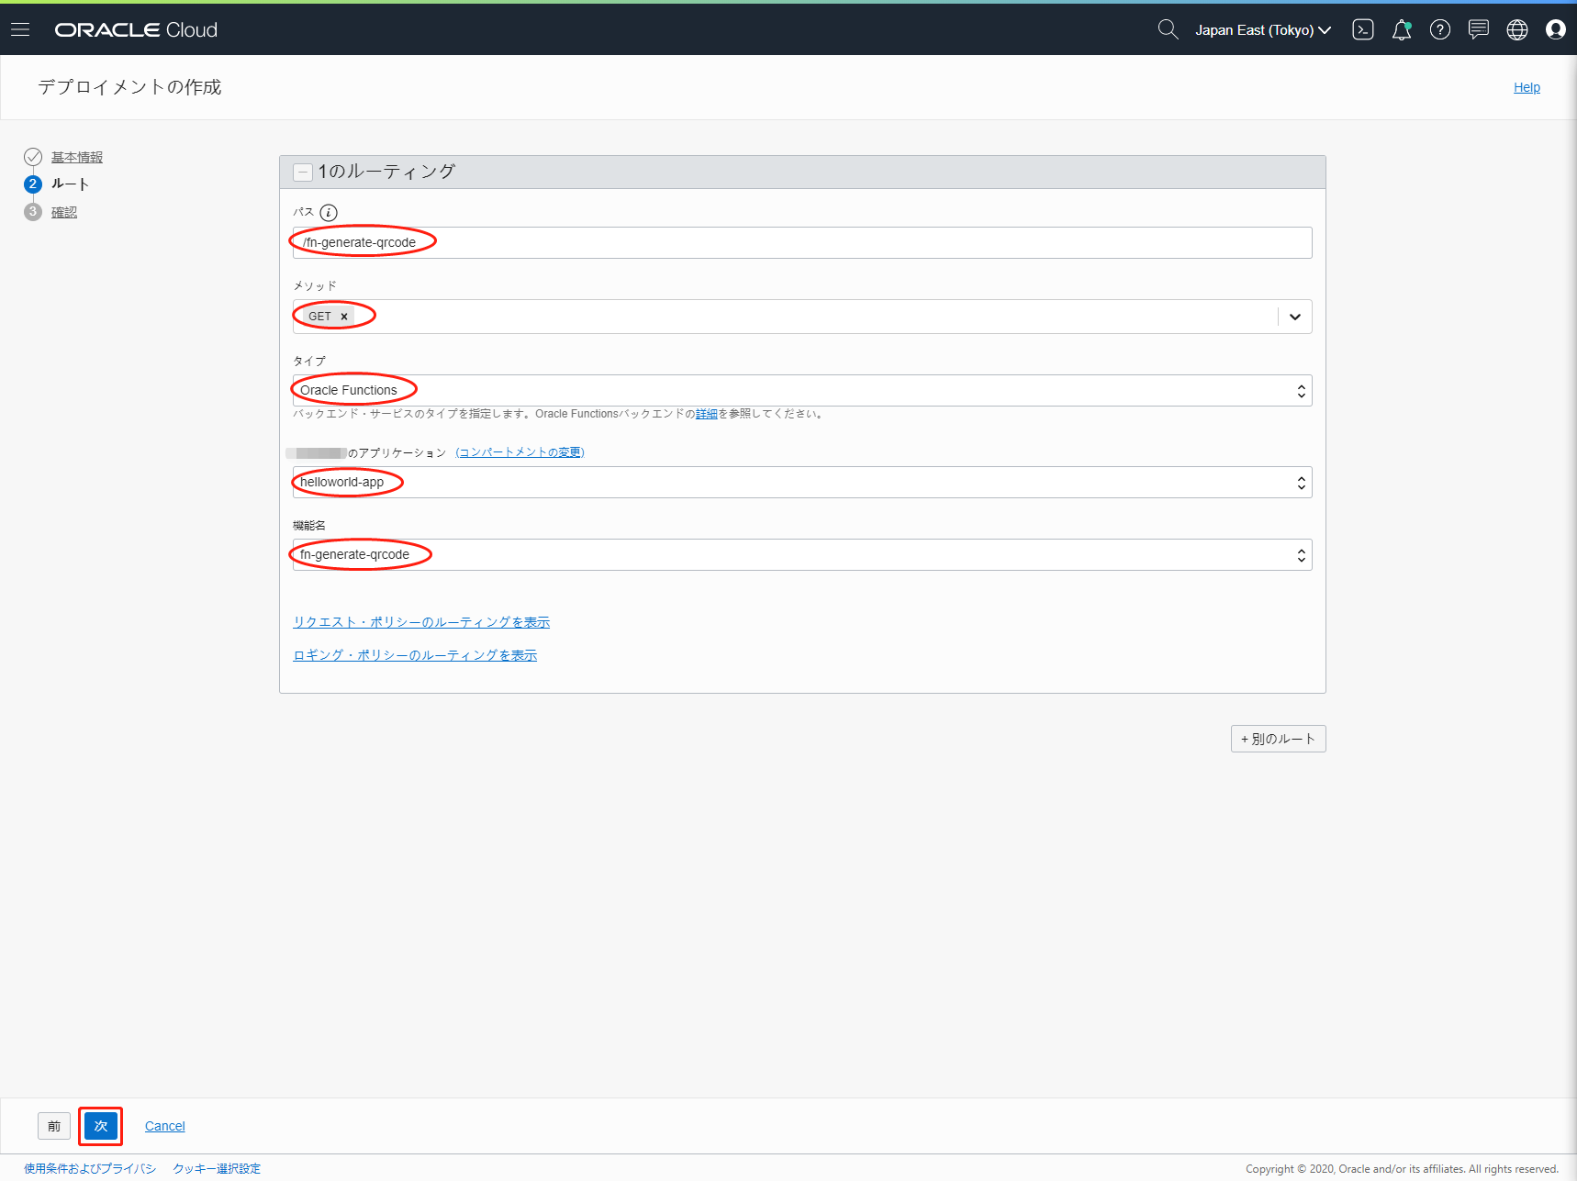
Task: Open the Oracle Functions type dropdown
Action: (801, 390)
